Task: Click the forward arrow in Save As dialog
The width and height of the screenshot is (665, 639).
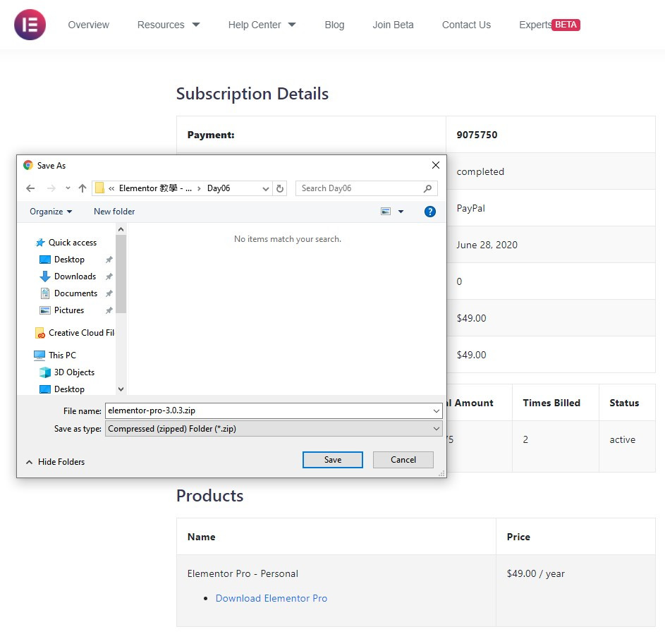Action: [51, 188]
